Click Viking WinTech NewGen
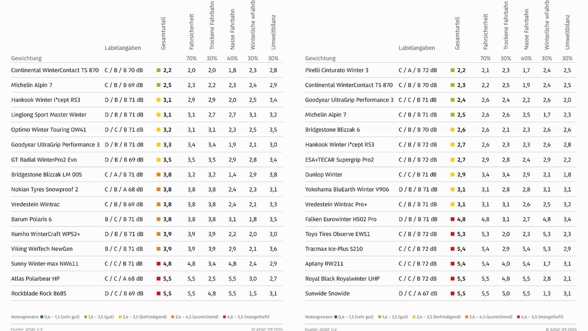 [x=42, y=249]
